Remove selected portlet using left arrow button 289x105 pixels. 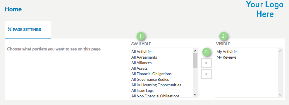pyautogui.click(x=207, y=74)
